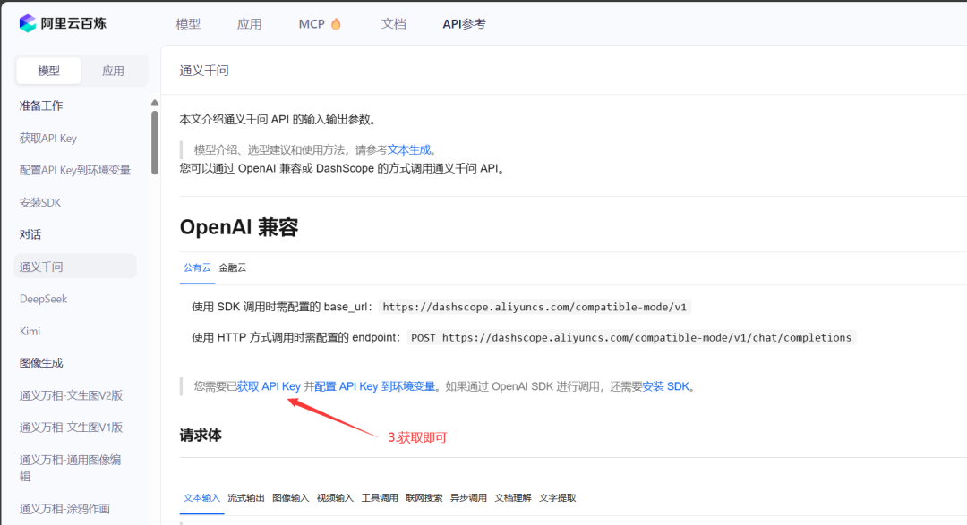967x525 pixels.
Task: Click the 阿里云百炼 logo icon
Action: [28, 23]
